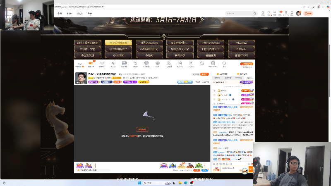Screen dimensions: 331x186
Task: Select the first ranking list tab
Action: pyautogui.click(x=217, y=78)
